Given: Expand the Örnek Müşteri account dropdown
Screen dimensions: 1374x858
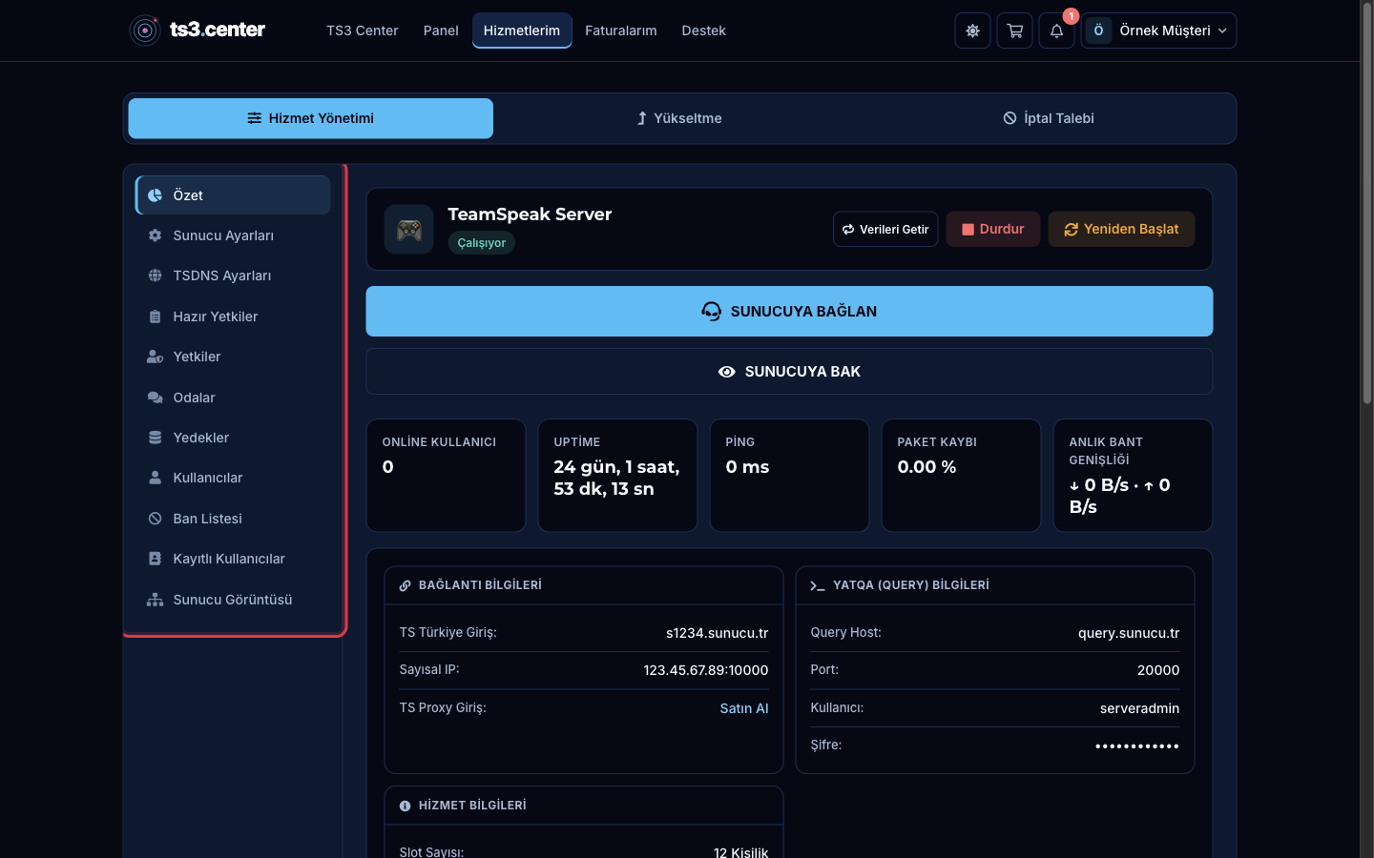Looking at the screenshot, I should (1158, 31).
